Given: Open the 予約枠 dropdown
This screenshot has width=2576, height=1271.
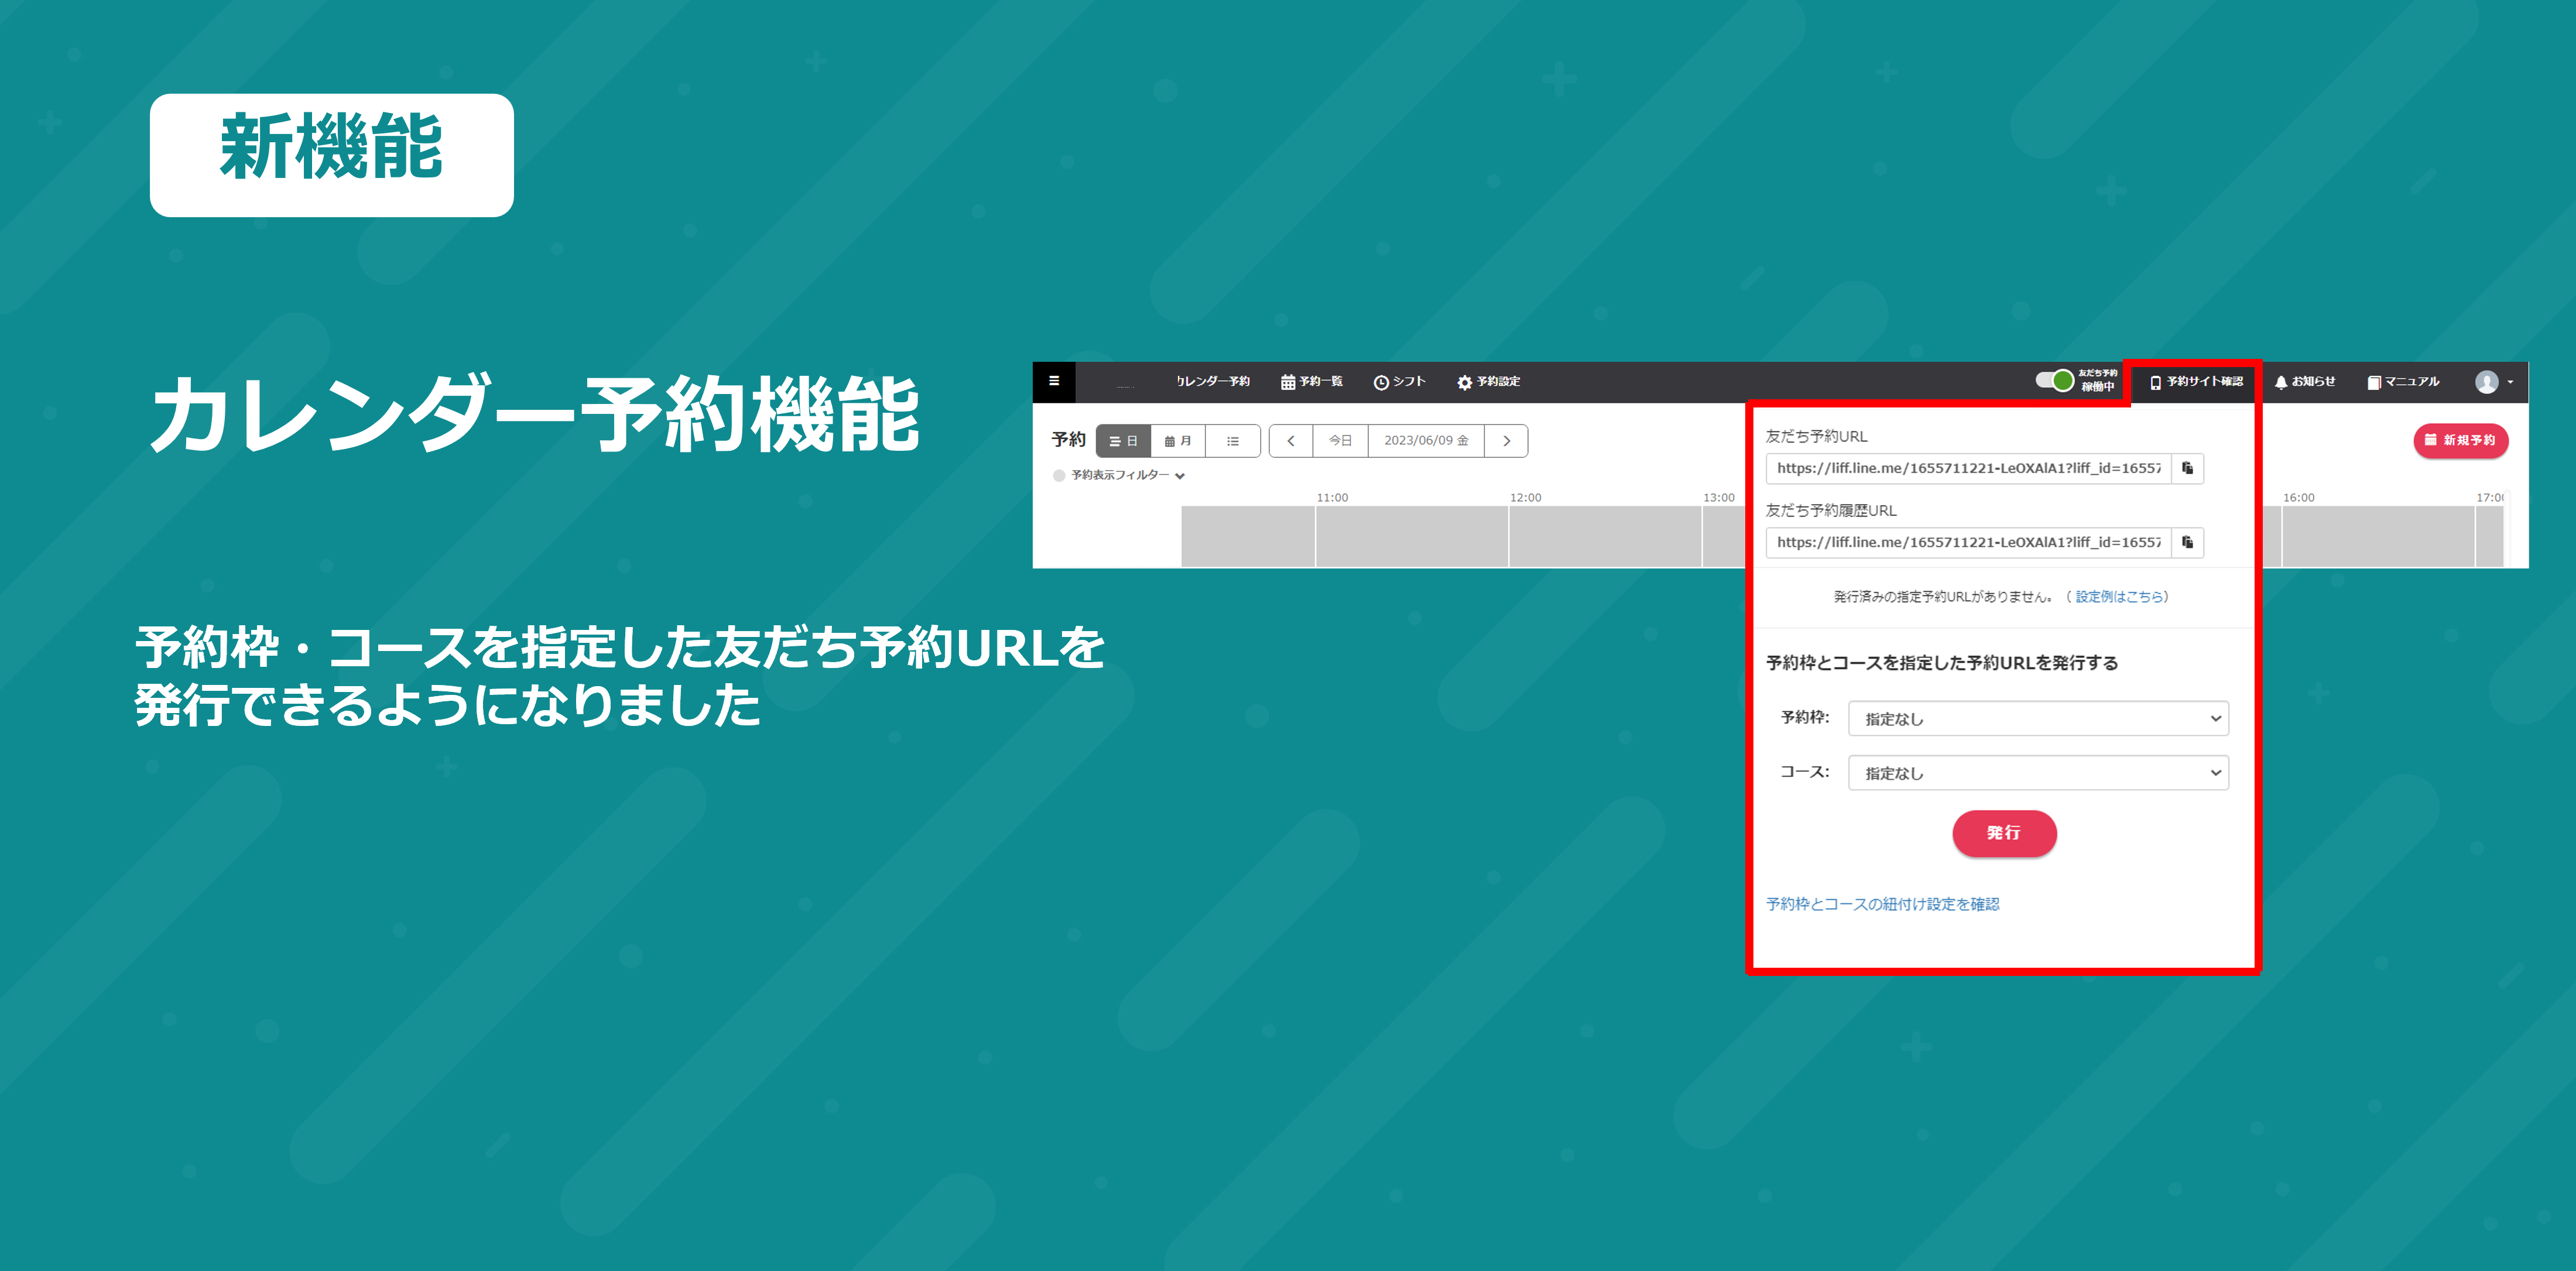Looking at the screenshot, I should pos(2038,718).
